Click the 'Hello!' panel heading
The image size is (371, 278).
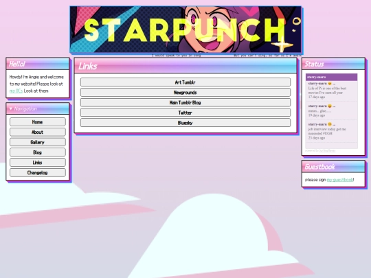click(x=17, y=64)
